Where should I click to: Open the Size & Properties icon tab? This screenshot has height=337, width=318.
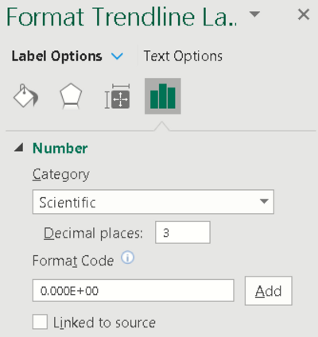tap(118, 96)
